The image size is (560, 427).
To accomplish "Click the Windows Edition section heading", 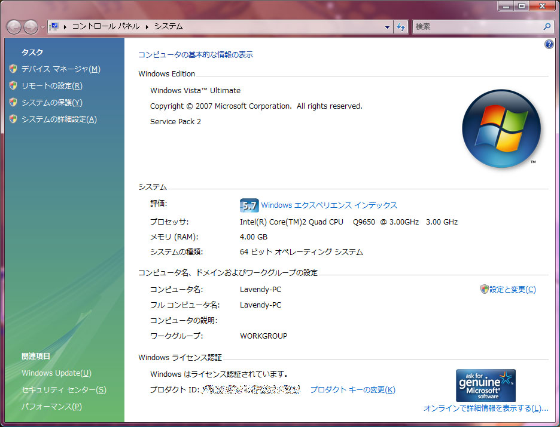I will tap(166, 74).
